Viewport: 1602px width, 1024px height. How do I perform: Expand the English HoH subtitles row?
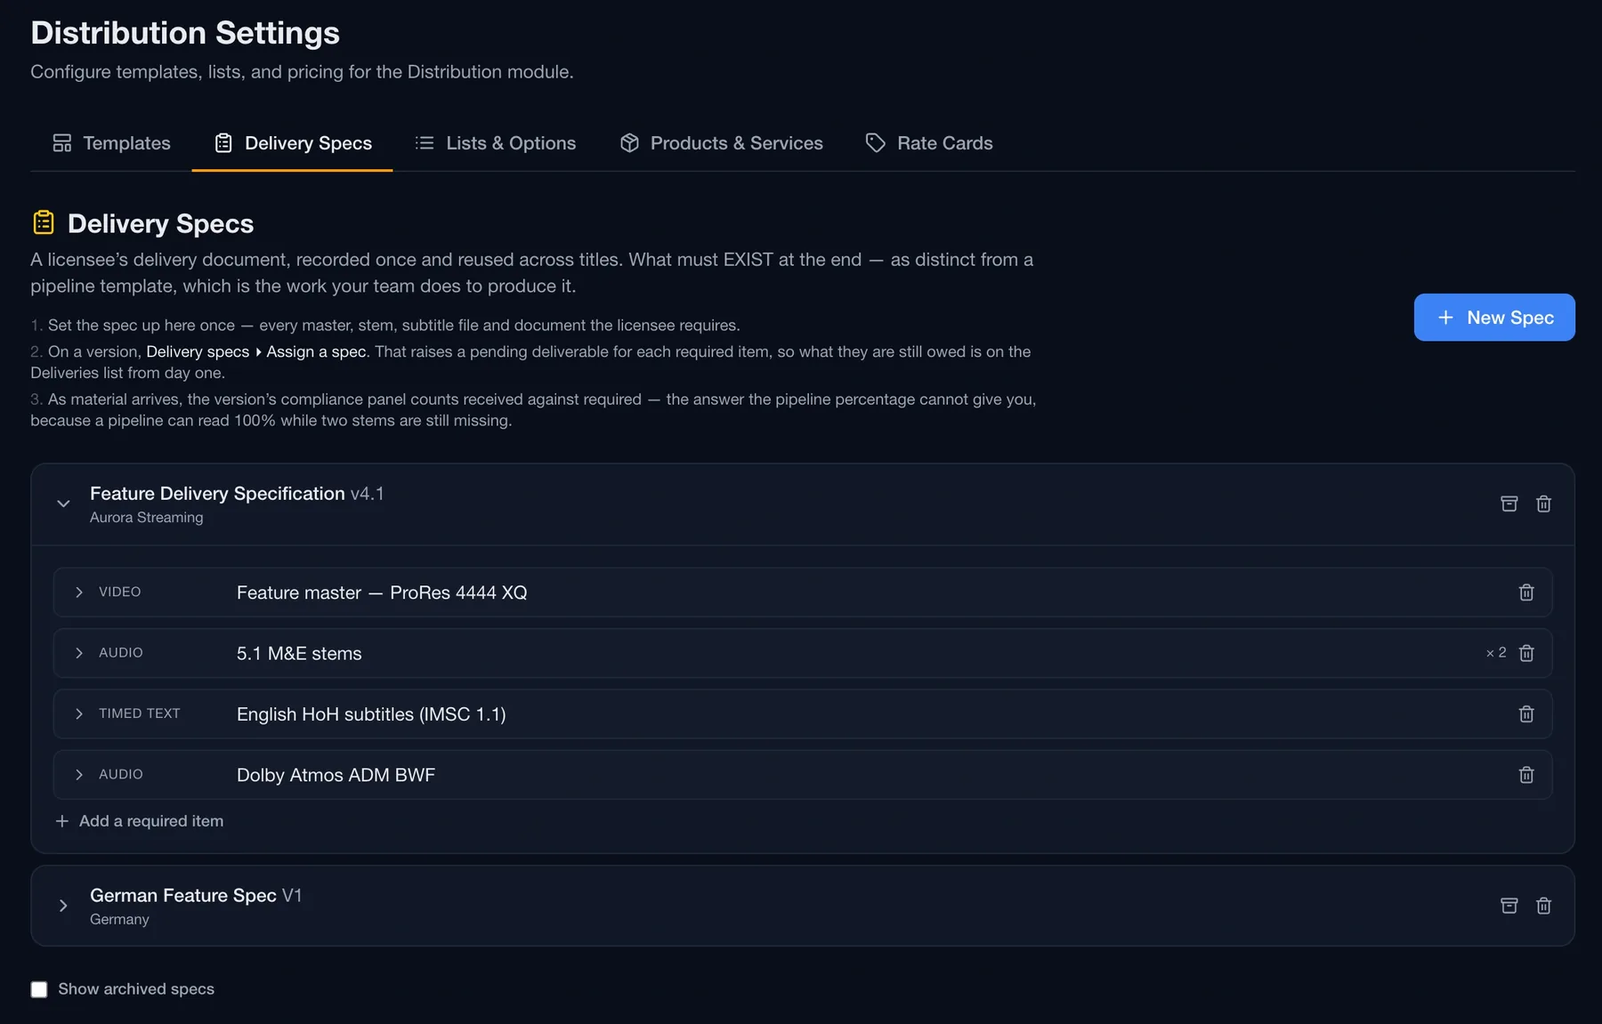pyautogui.click(x=79, y=714)
